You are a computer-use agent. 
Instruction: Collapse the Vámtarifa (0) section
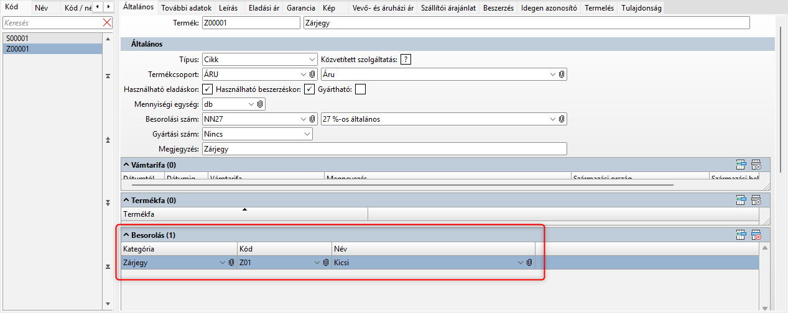(126, 165)
